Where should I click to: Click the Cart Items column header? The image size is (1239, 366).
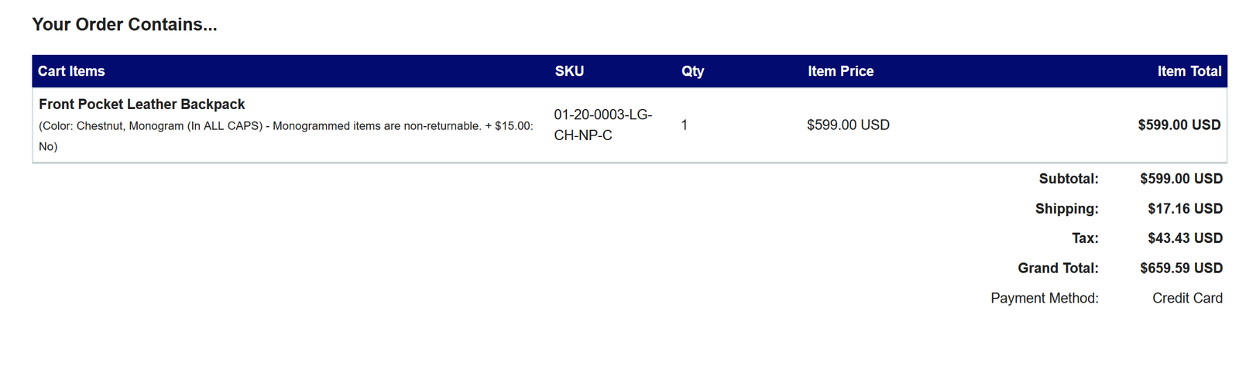pos(71,71)
